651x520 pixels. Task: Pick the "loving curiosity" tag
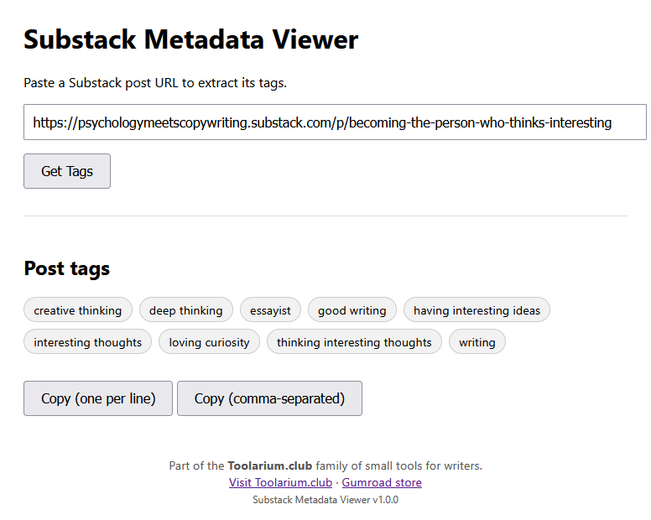click(x=209, y=342)
